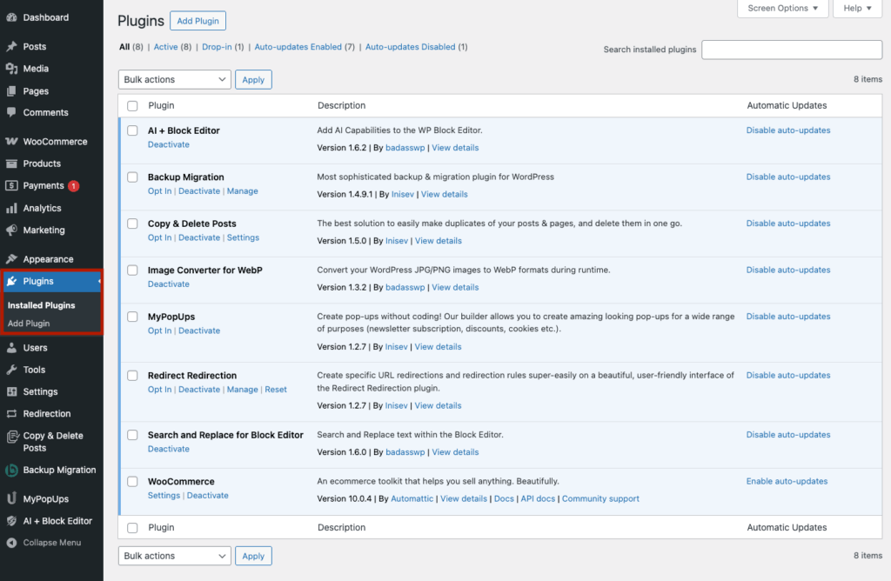Expand the Screen Options panel
Viewport: 891px width, 581px height.
pyautogui.click(x=782, y=9)
